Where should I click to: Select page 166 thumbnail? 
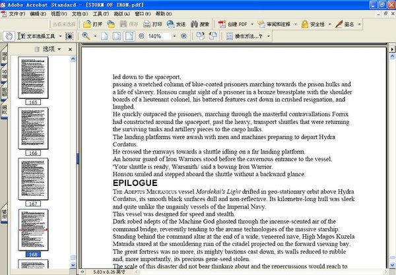coord(33,128)
